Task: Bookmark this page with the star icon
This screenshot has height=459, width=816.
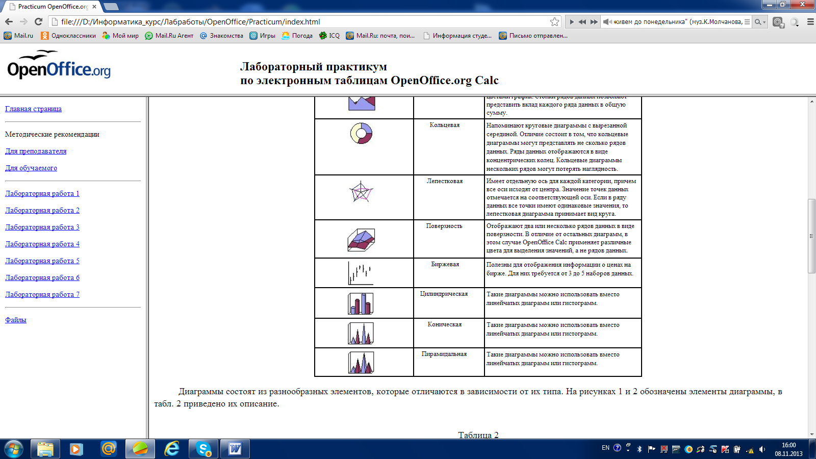Action: click(554, 21)
